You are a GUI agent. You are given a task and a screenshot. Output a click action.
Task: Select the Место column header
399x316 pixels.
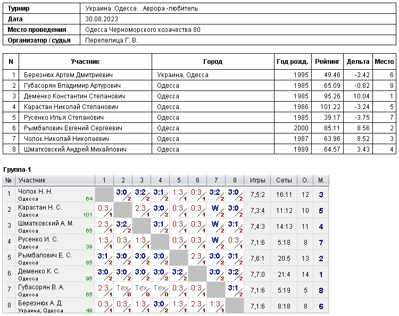384,62
